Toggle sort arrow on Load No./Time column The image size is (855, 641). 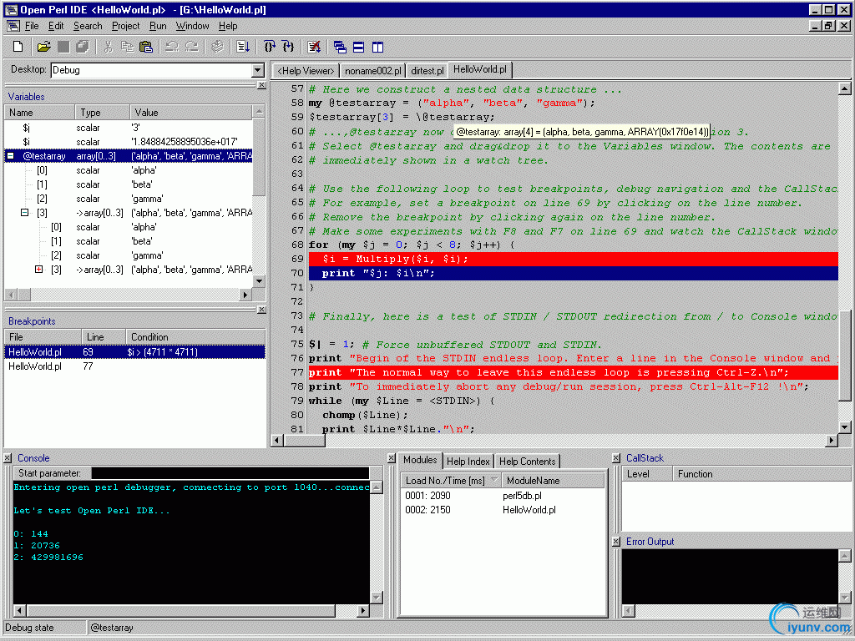pos(494,480)
